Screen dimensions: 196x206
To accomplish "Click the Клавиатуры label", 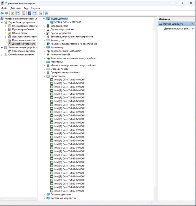I will pos(57,40).
